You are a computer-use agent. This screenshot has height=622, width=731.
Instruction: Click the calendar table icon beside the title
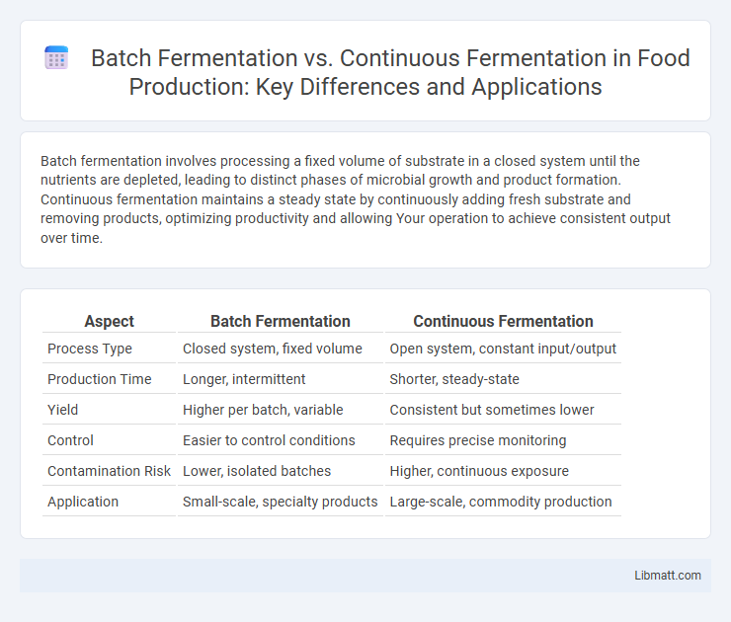pyautogui.click(x=56, y=58)
